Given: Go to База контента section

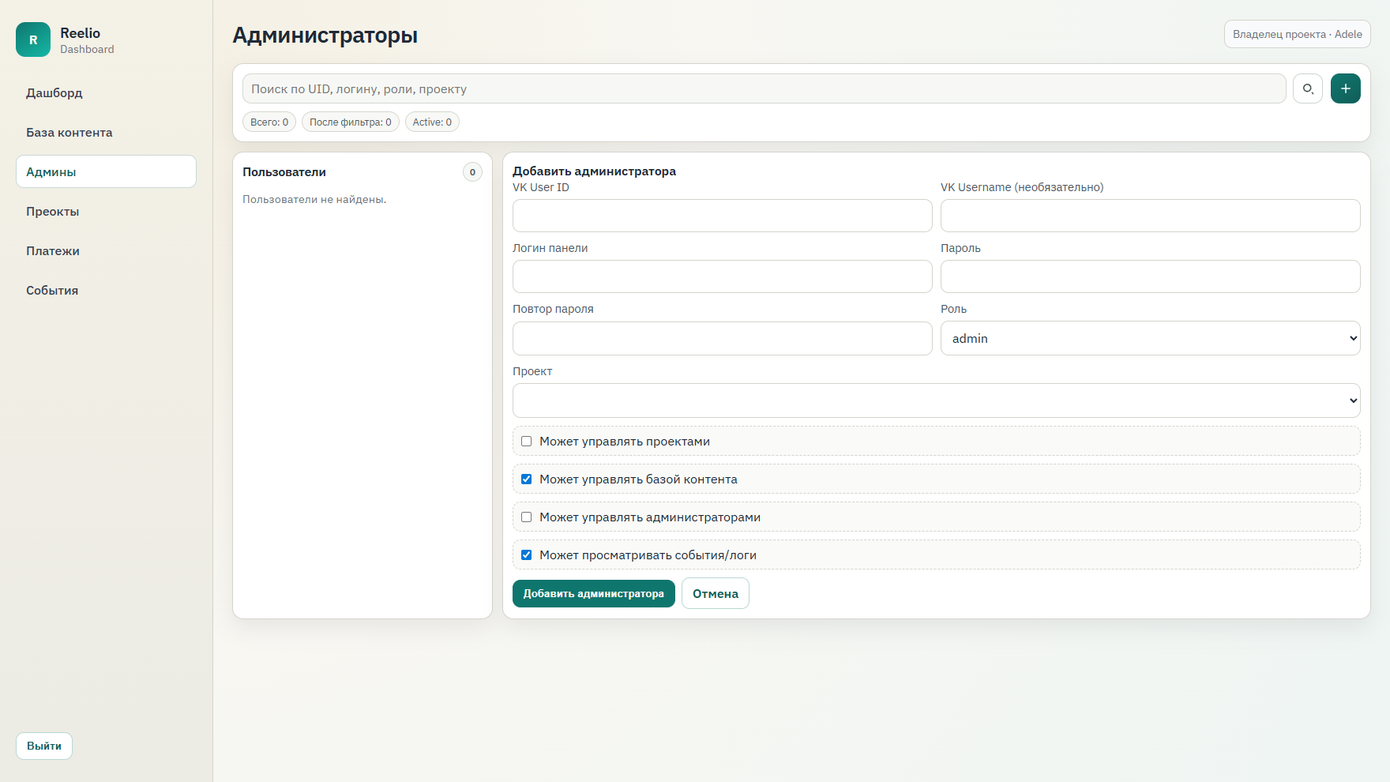Looking at the screenshot, I should 69,133.
